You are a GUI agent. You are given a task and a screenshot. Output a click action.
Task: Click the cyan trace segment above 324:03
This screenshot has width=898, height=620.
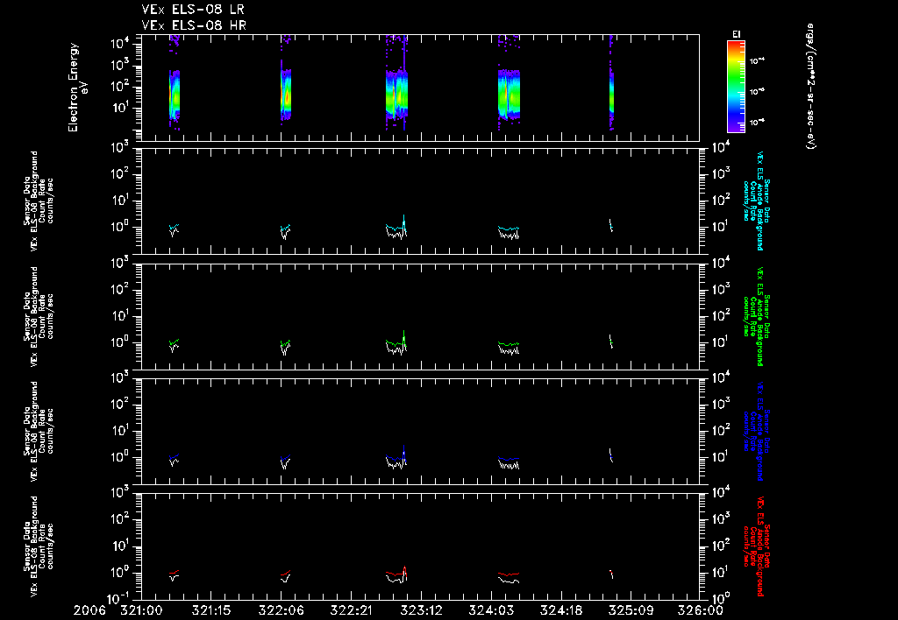(509, 229)
